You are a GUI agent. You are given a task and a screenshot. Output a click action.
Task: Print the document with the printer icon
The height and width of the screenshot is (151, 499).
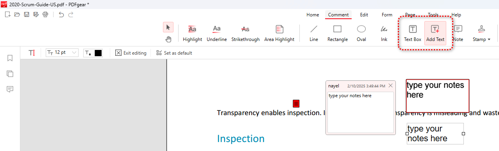45,14
